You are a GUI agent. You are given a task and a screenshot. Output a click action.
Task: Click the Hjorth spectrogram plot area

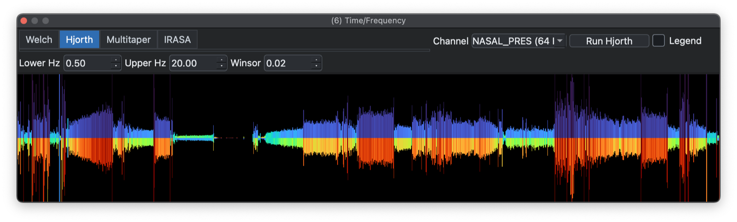click(368, 138)
